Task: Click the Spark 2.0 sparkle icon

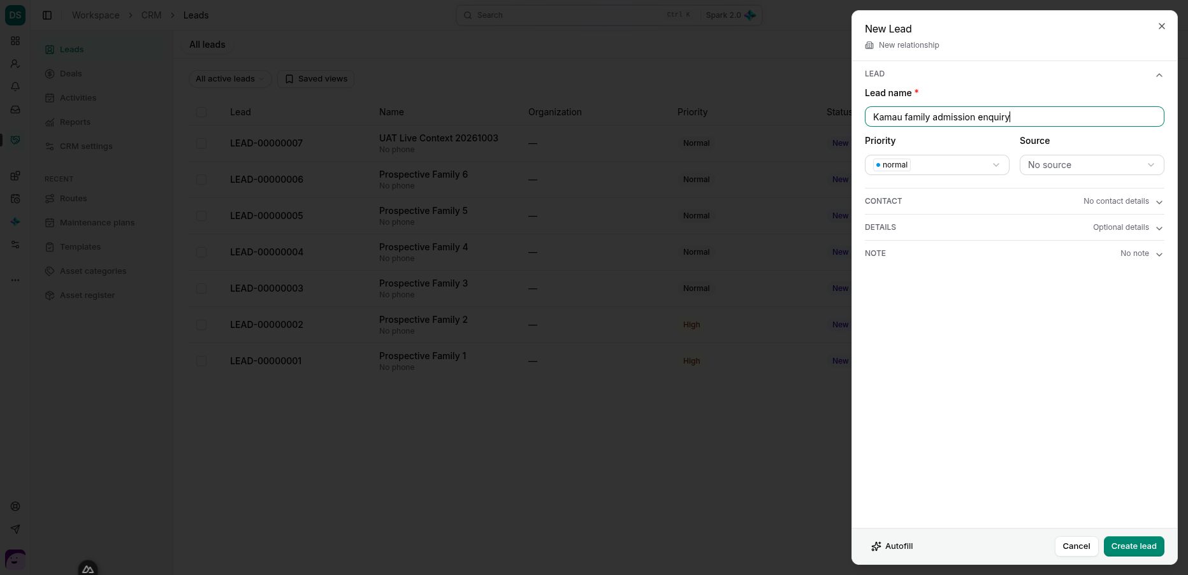Action: pos(750,15)
